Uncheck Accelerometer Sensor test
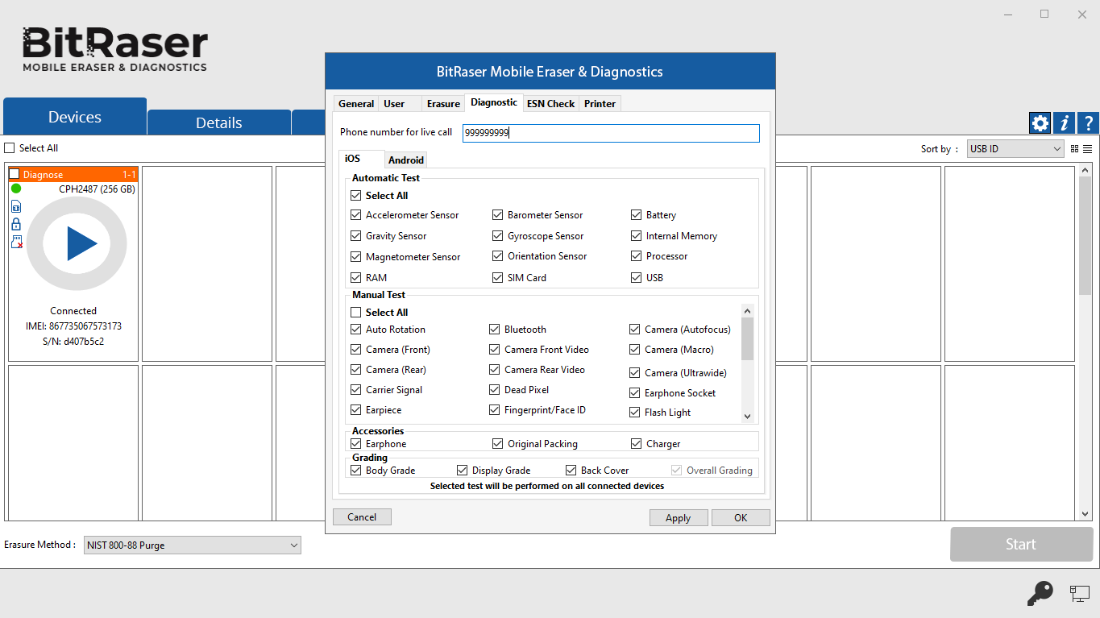The width and height of the screenshot is (1100, 618). click(356, 215)
